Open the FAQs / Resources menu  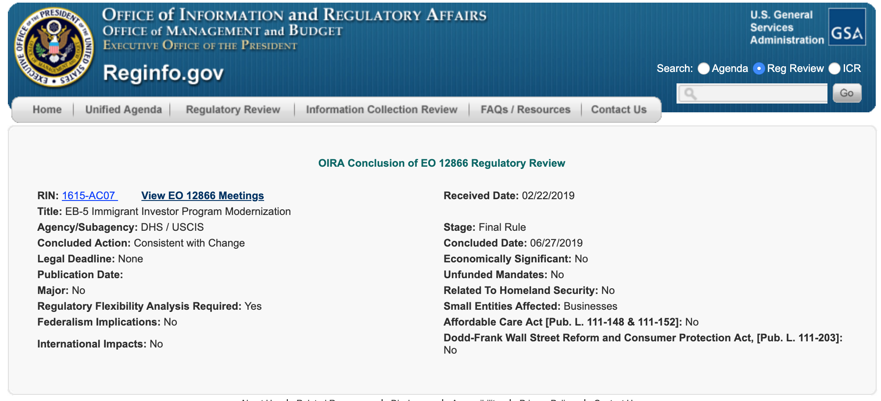[525, 110]
